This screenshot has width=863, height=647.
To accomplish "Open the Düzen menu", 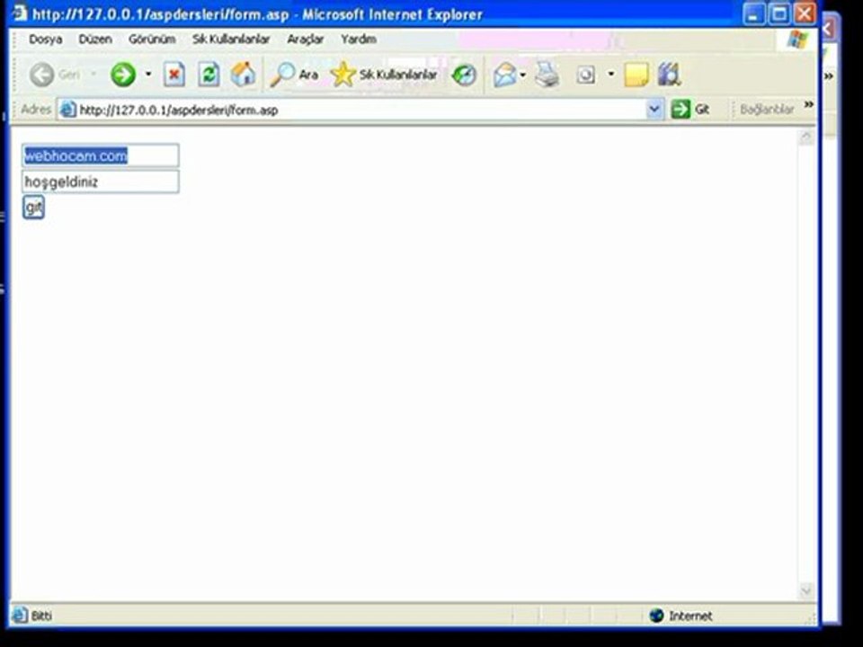I will (x=95, y=39).
